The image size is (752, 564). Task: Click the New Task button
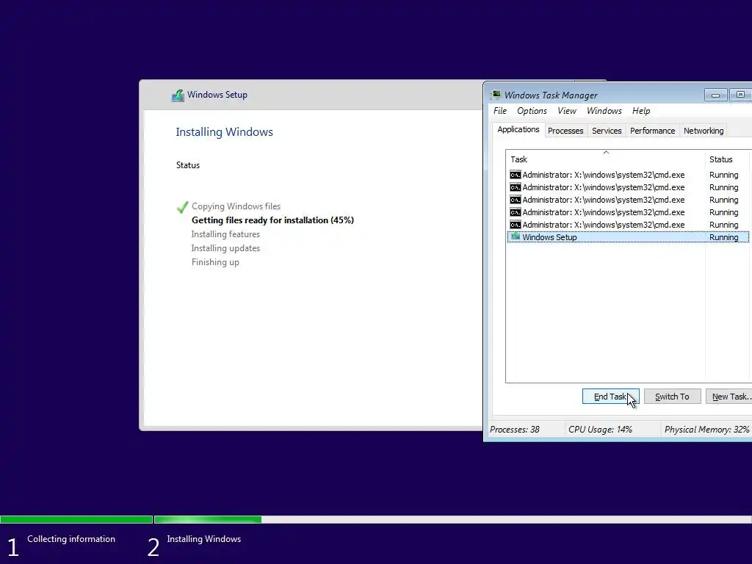(728, 397)
